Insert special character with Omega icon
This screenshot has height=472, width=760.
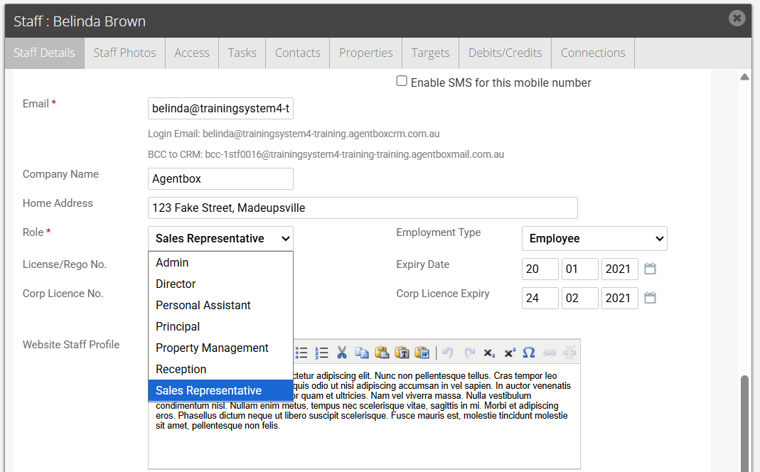pyautogui.click(x=529, y=353)
